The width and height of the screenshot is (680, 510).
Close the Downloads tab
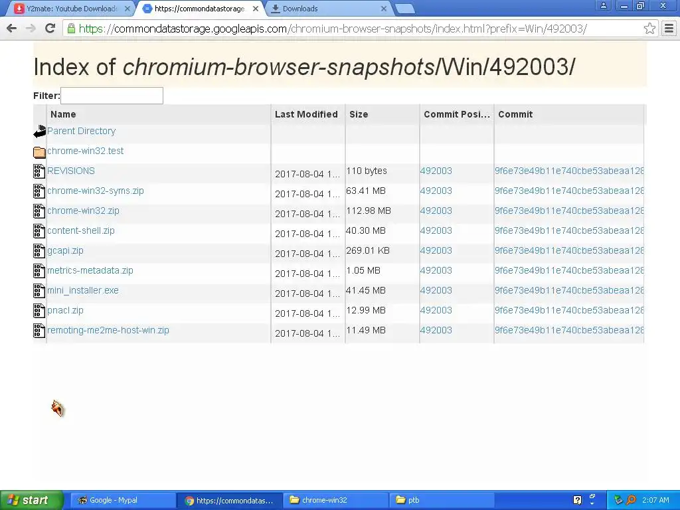[384, 8]
